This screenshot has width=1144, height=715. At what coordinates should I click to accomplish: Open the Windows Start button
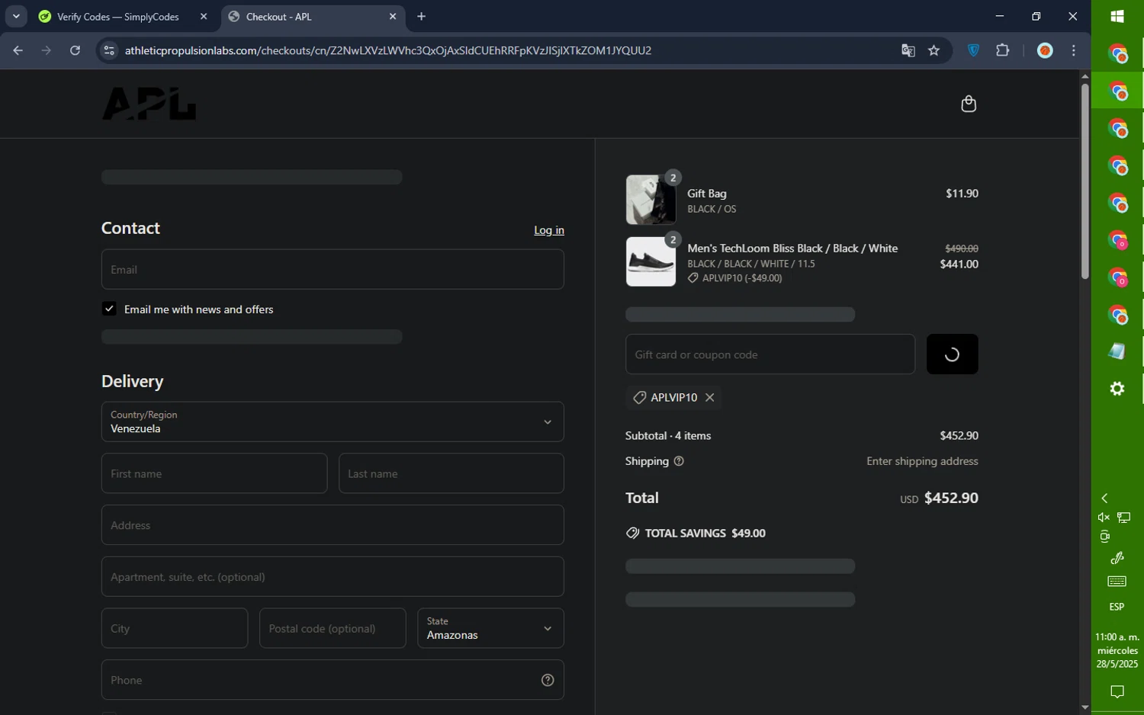tap(1117, 17)
